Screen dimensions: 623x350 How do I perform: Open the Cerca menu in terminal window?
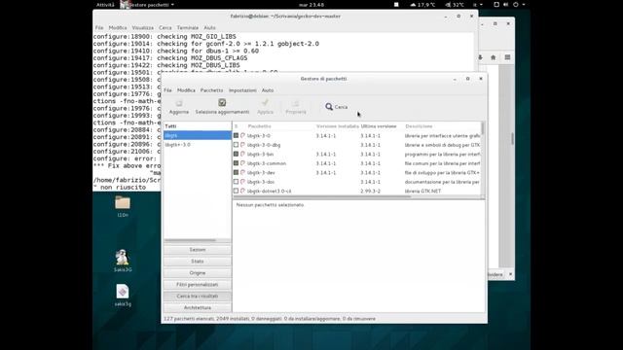pyautogui.click(x=165, y=28)
